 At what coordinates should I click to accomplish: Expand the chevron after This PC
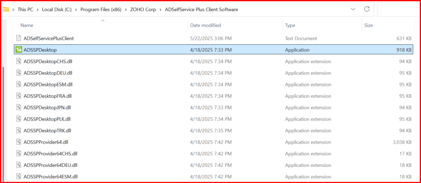pos(38,9)
